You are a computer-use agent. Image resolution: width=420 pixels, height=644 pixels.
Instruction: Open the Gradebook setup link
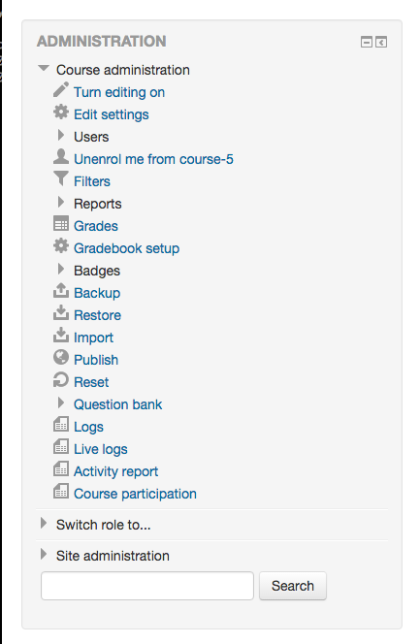click(x=126, y=248)
